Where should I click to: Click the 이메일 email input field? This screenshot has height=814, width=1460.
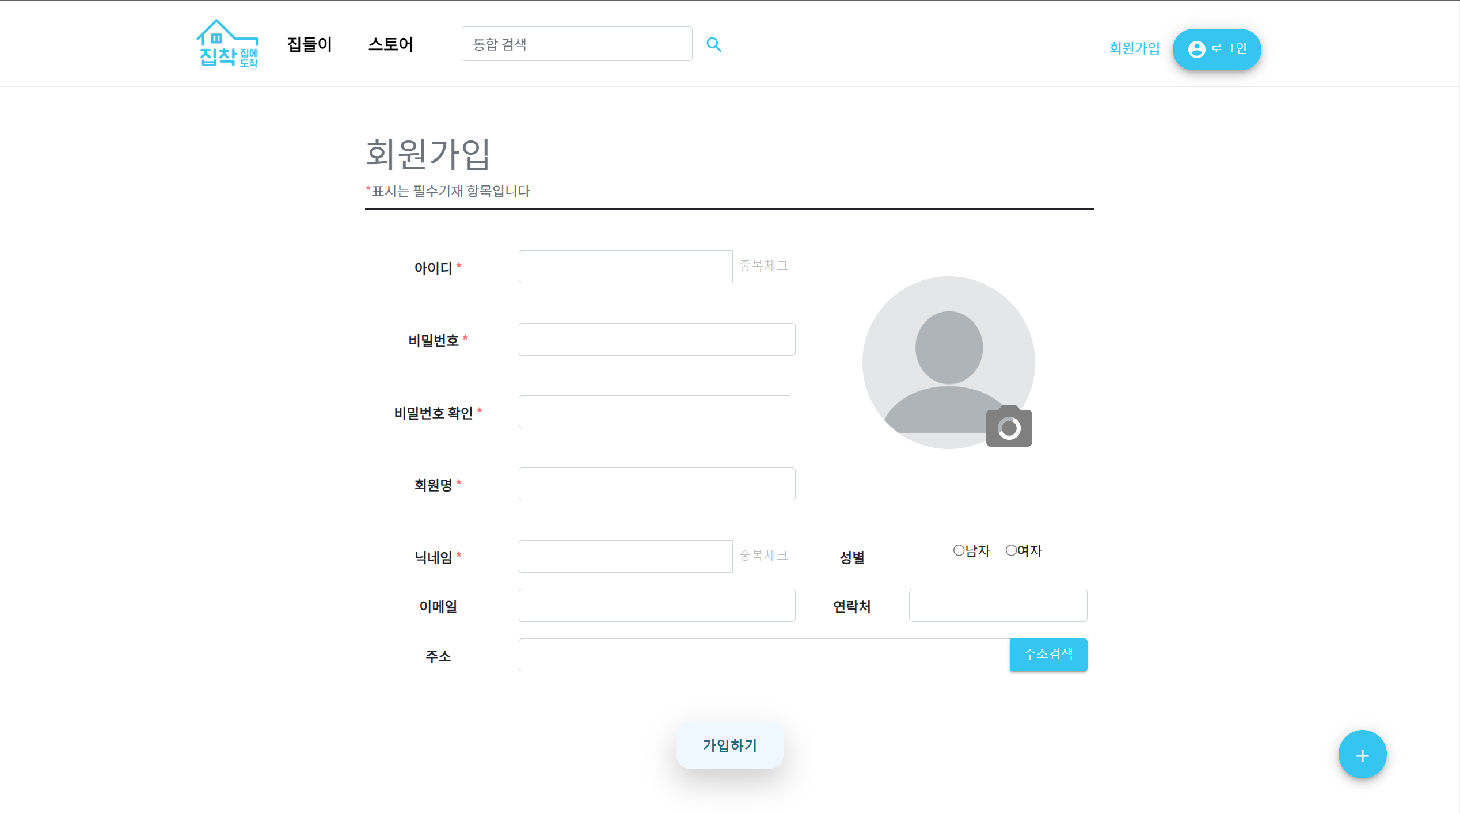[656, 605]
